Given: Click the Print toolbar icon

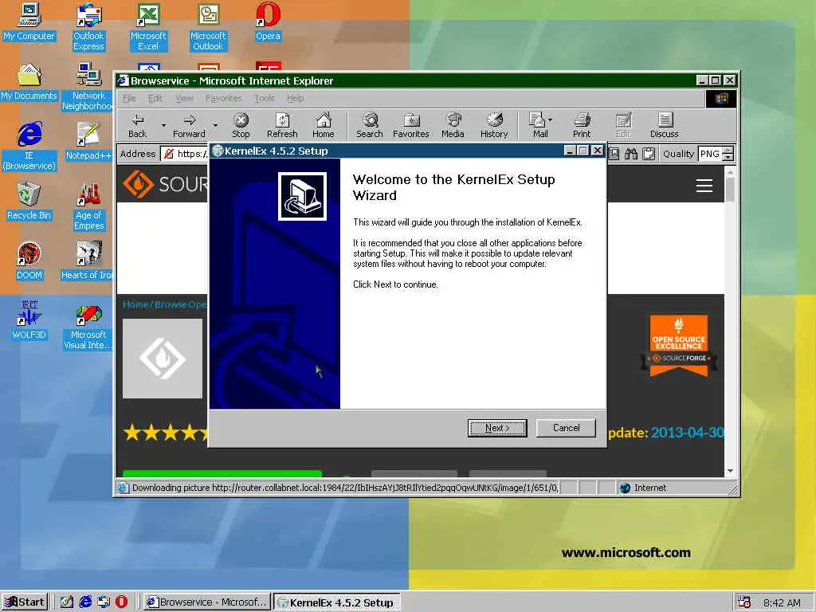Looking at the screenshot, I should tap(582, 125).
